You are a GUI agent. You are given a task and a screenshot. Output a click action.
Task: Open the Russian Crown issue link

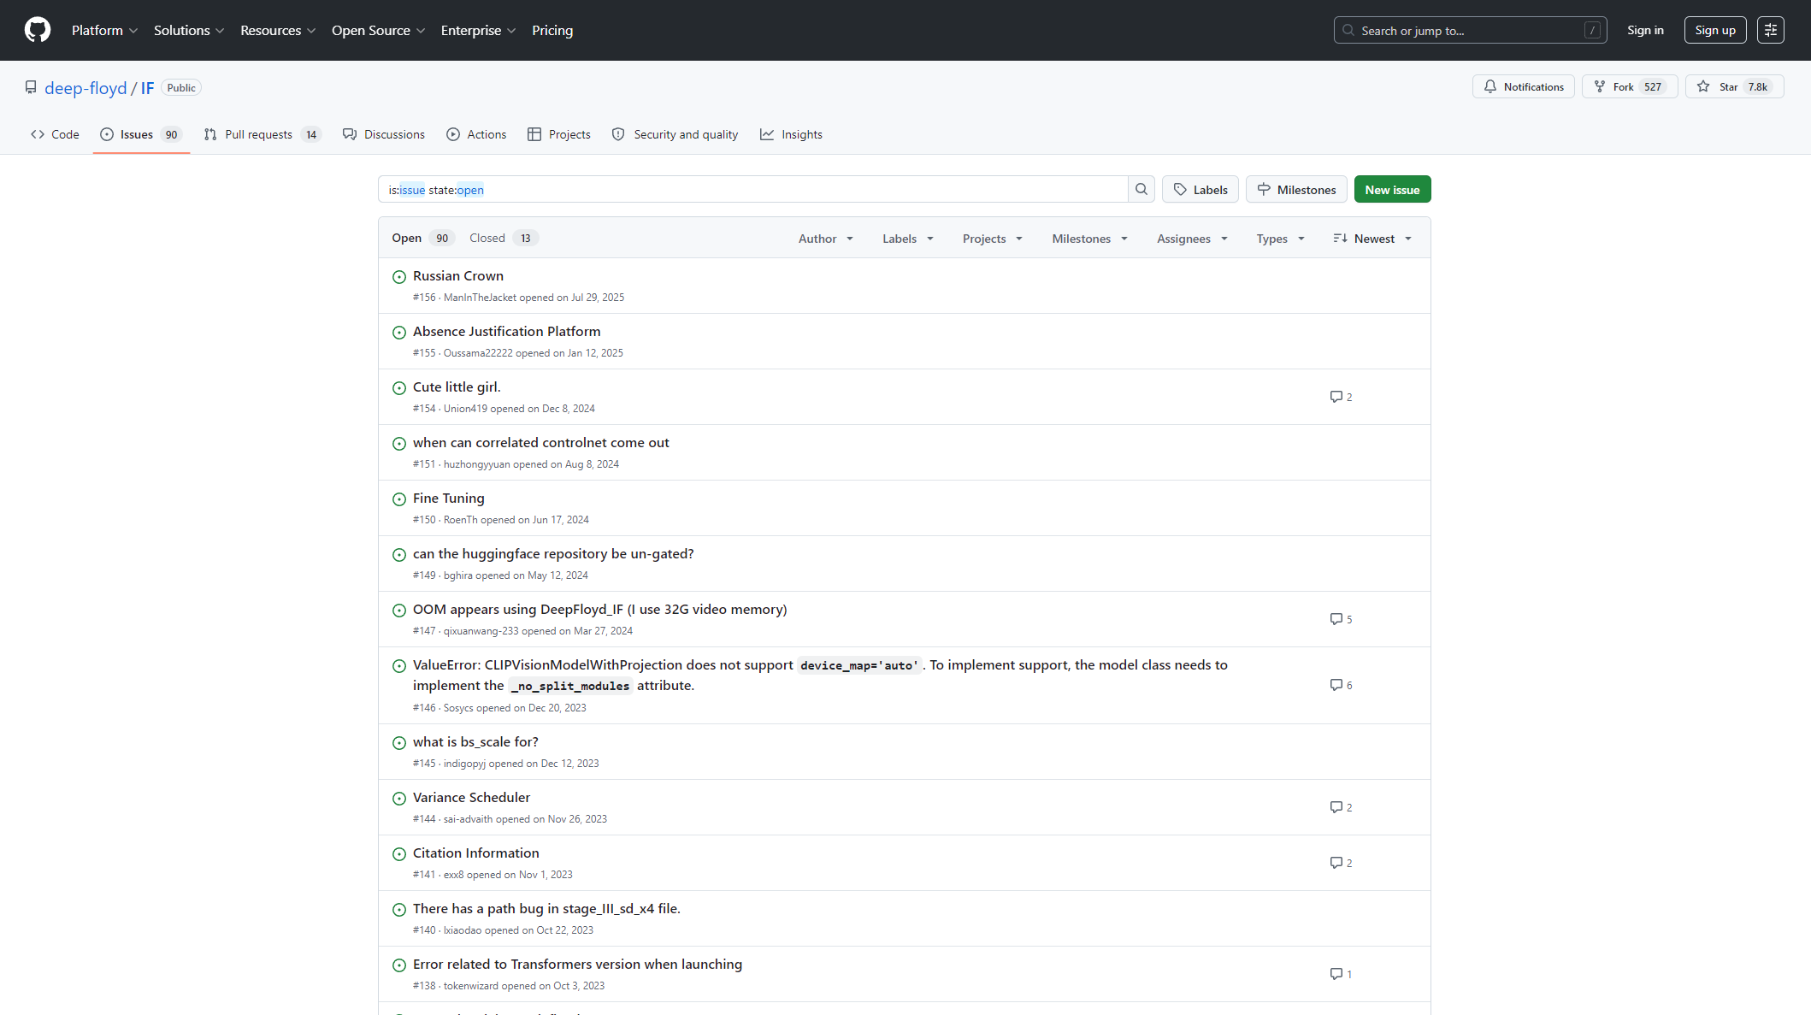[457, 276]
